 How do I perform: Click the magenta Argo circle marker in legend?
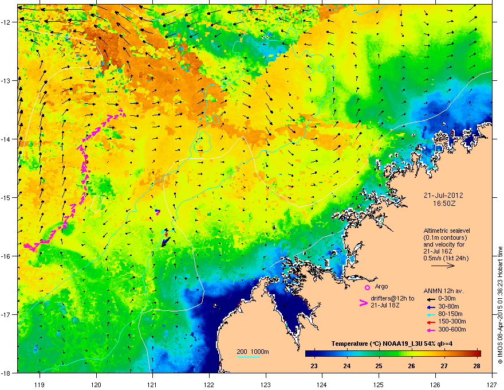tap(367, 287)
